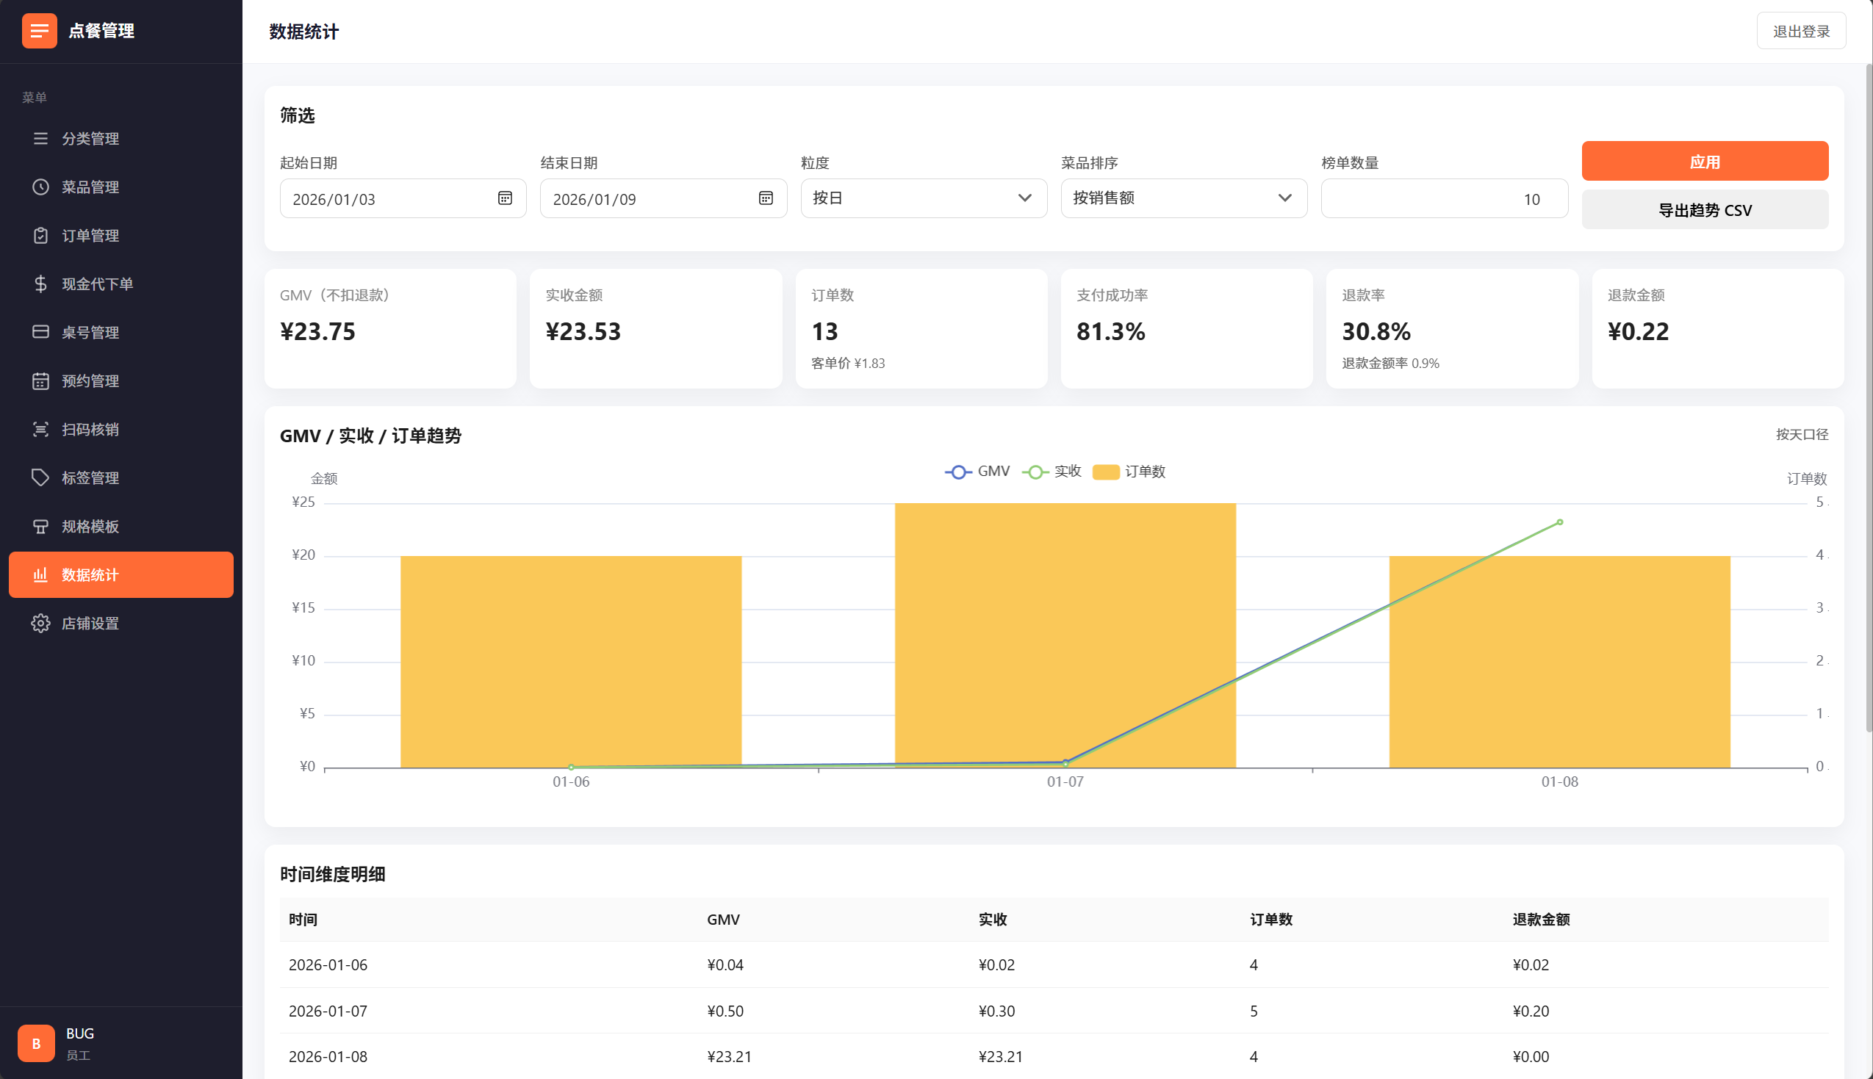
Task: Open the end date calendar picker icon
Action: point(766,198)
